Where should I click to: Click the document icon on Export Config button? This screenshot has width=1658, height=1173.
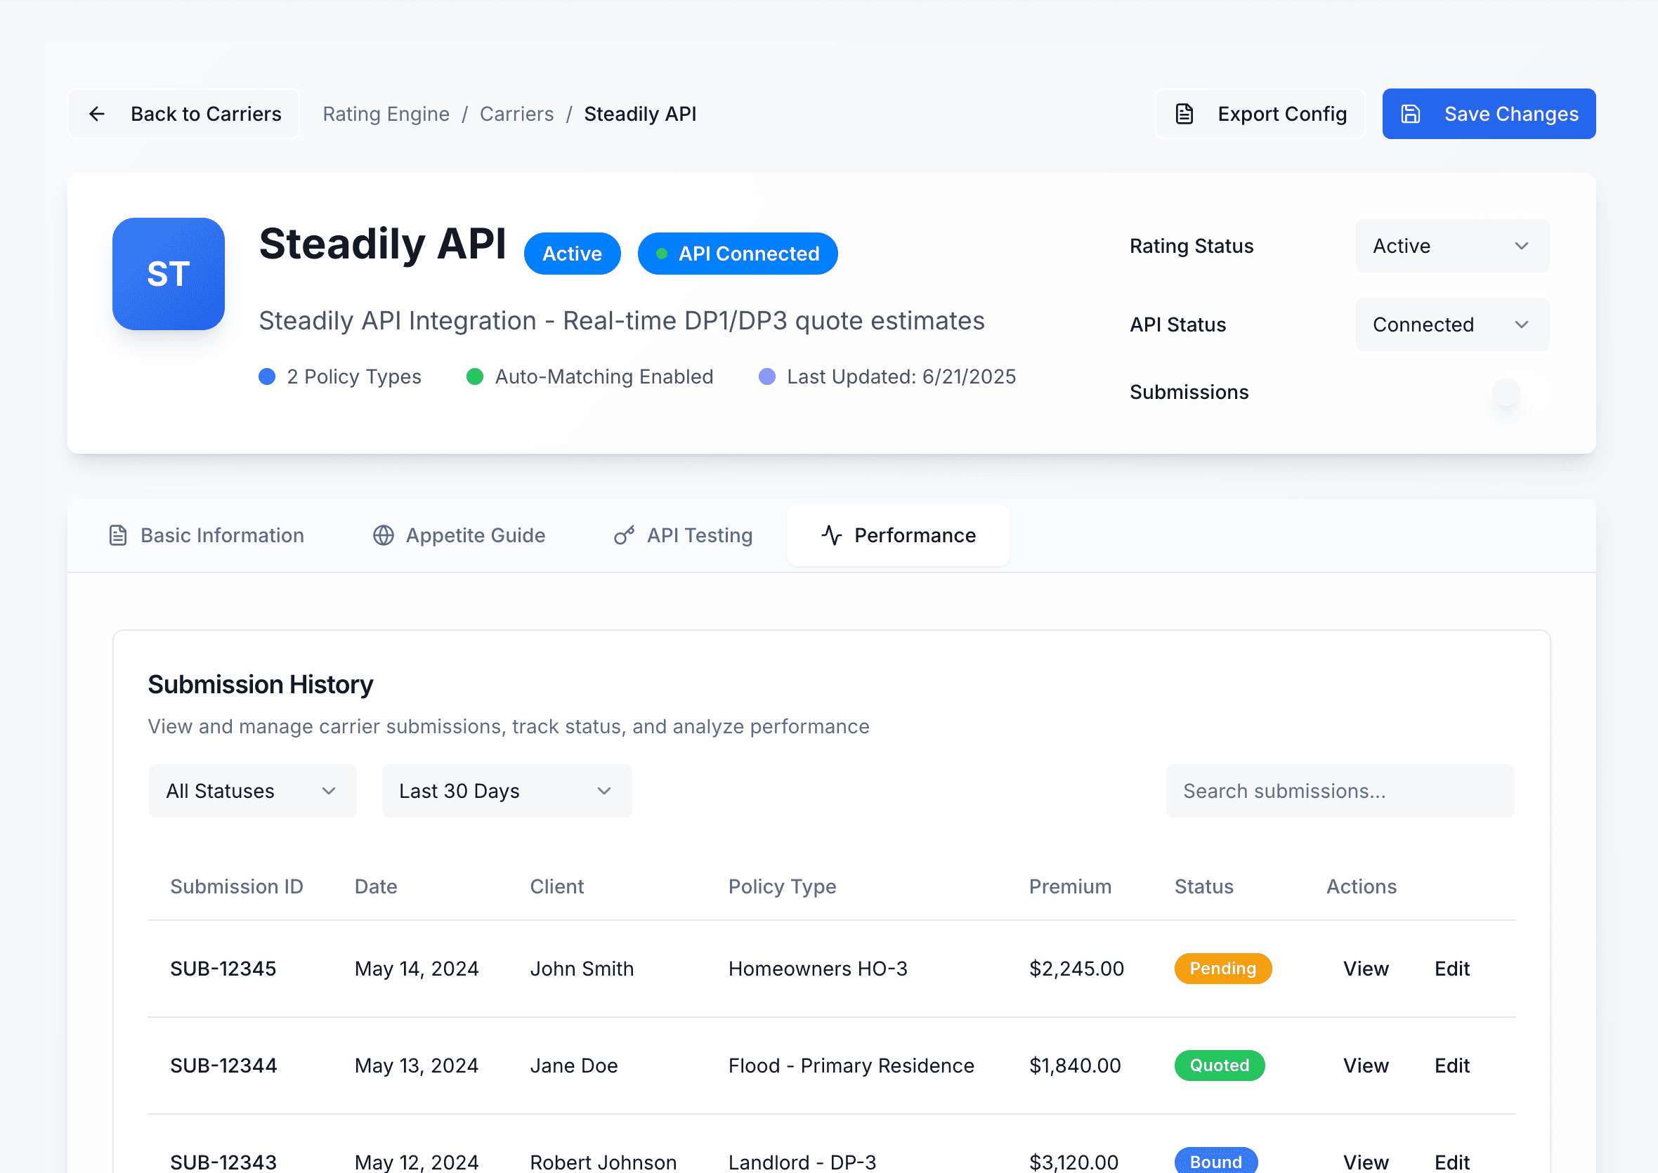[1184, 113]
